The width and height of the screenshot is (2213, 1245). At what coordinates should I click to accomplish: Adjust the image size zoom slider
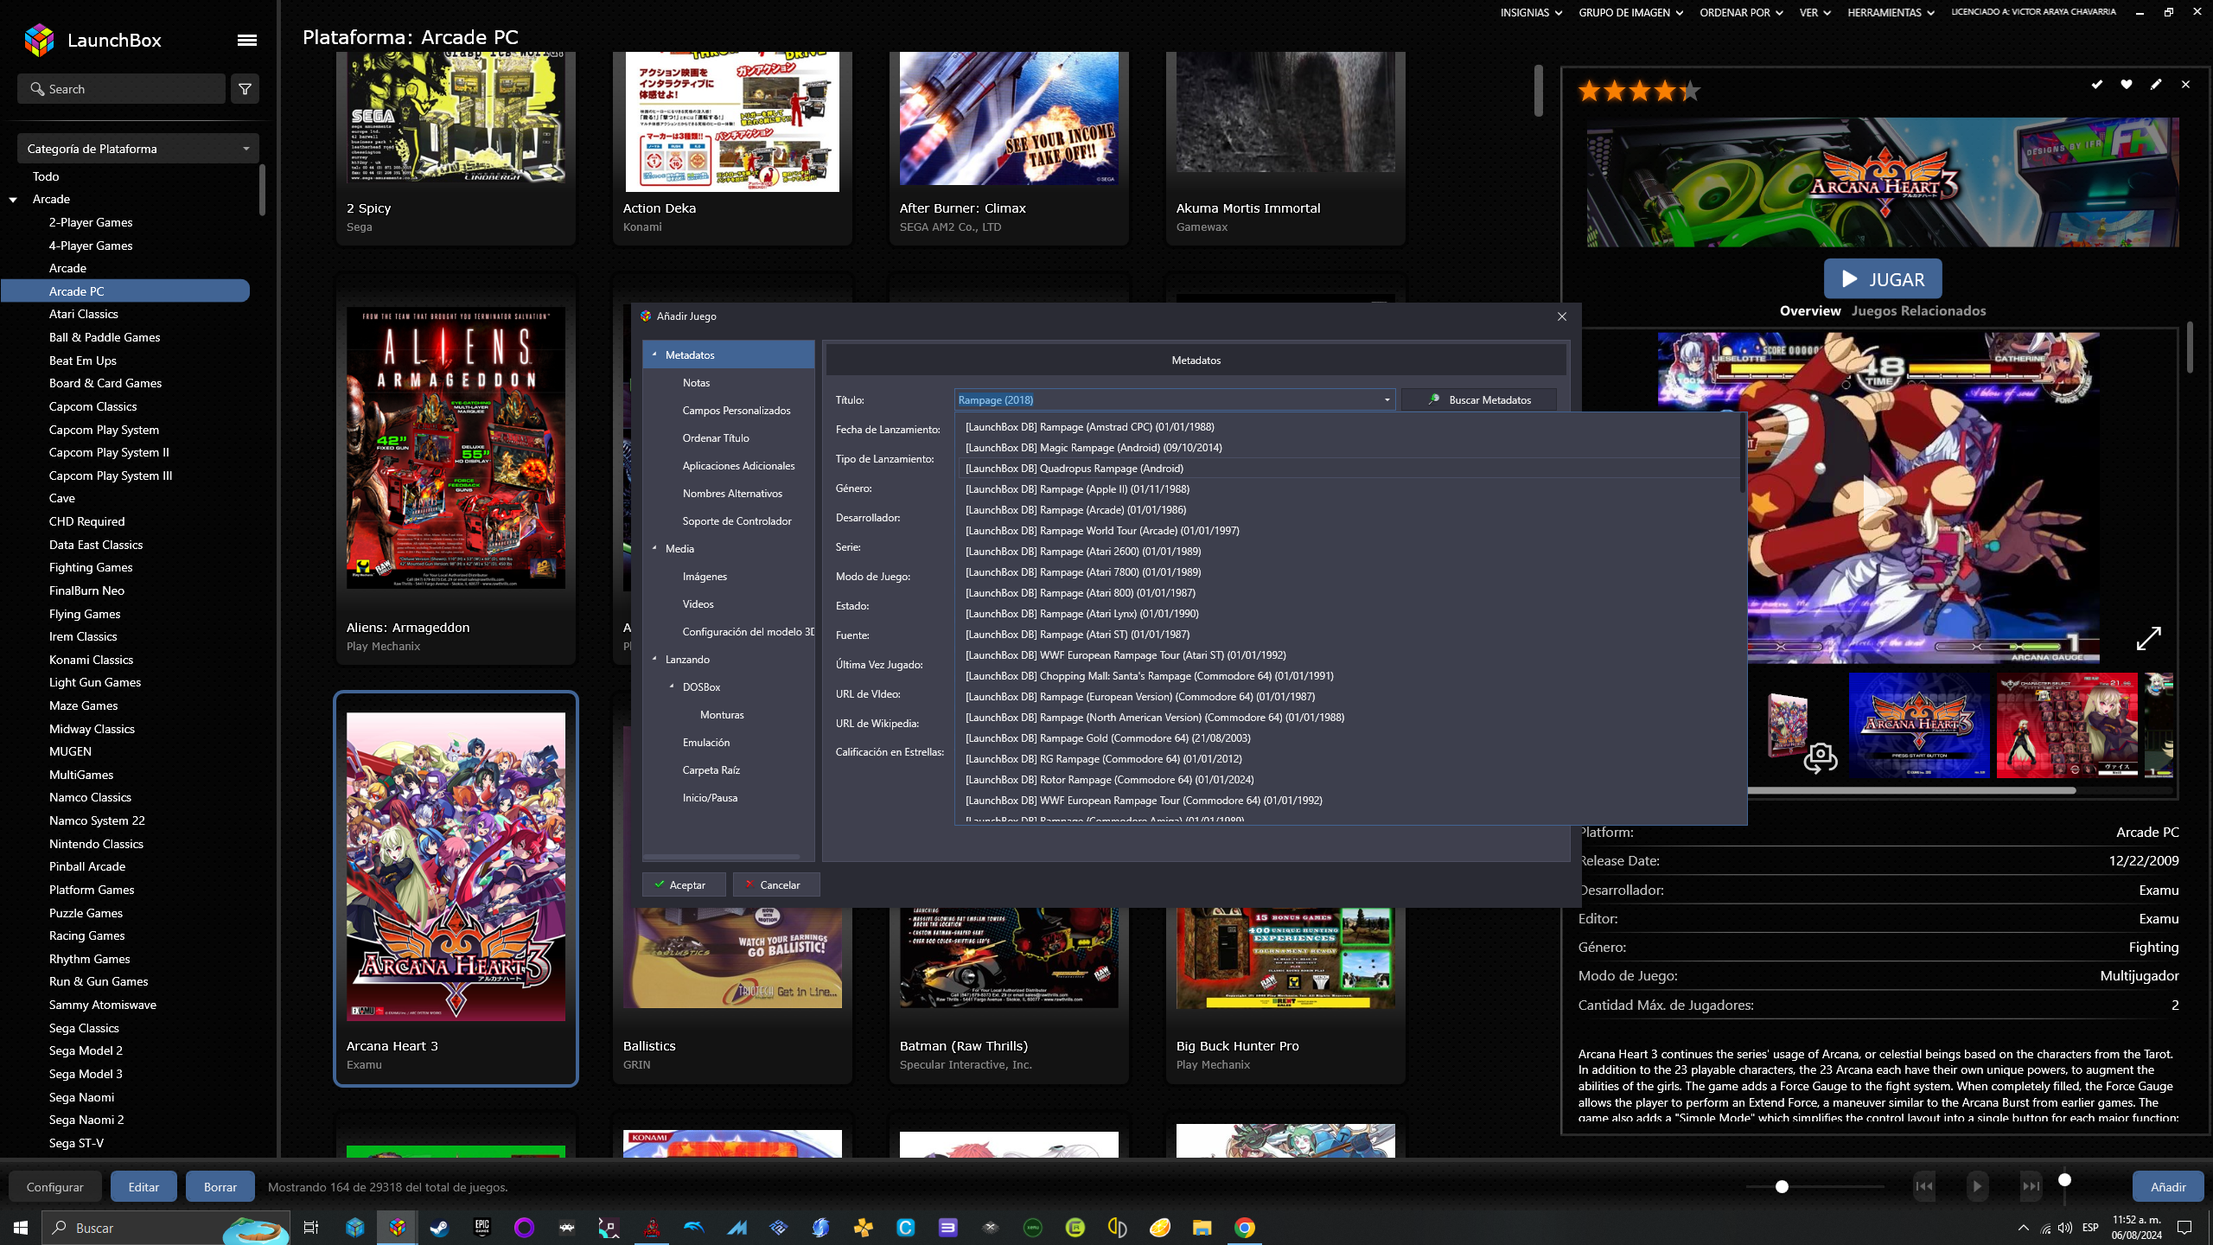point(1782,1187)
